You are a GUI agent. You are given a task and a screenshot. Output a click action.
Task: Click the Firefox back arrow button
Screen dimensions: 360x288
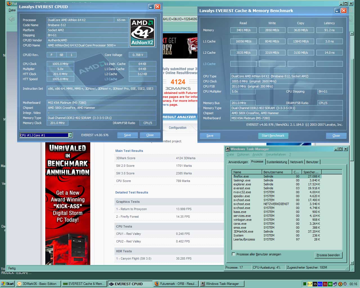tap(12, 19)
